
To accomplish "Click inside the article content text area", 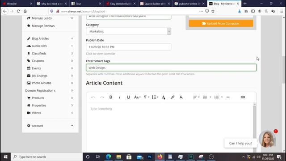I will pyautogui.click(x=170, y=127).
